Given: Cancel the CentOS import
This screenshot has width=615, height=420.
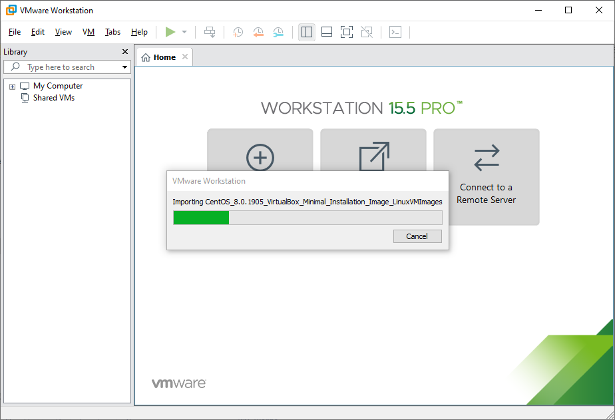Looking at the screenshot, I should 417,236.
